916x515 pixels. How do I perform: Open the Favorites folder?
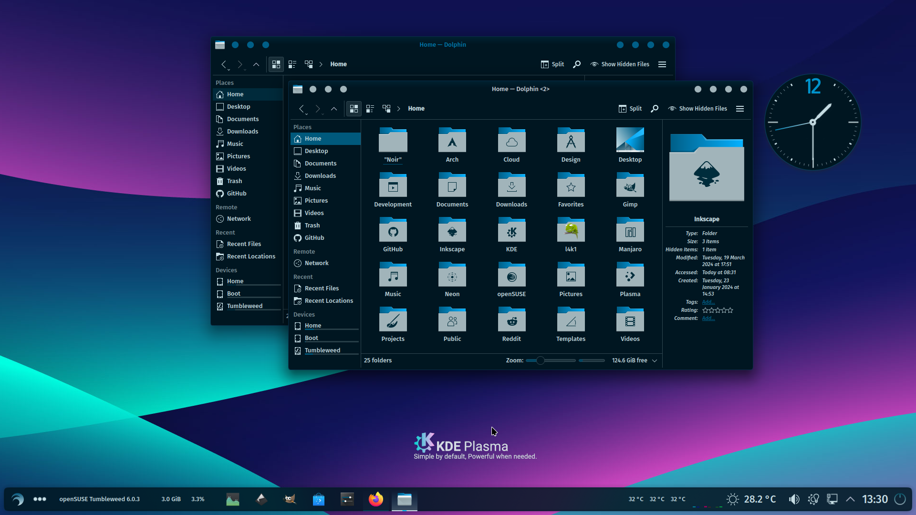coord(571,190)
